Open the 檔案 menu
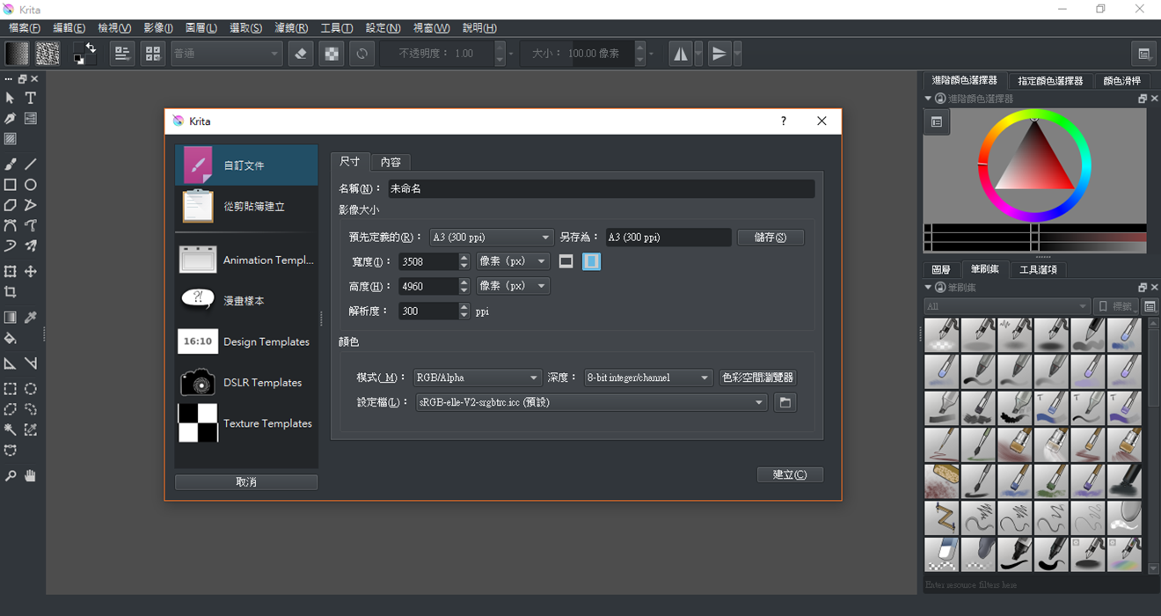 (x=25, y=28)
